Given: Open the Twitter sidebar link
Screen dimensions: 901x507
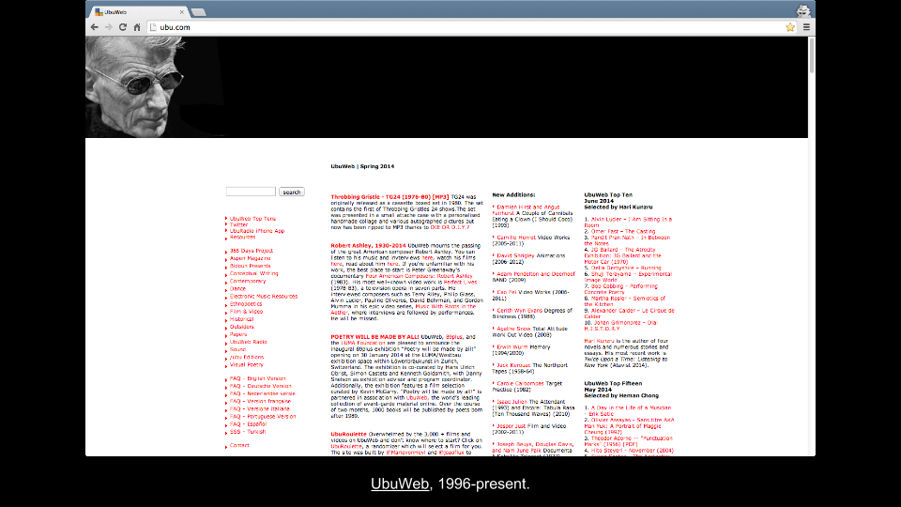Looking at the screenshot, I should click(x=238, y=224).
